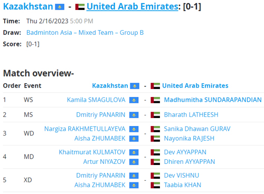Open Madhumitha SUNDARAPANDIAN player profile

(x=213, y=100)
